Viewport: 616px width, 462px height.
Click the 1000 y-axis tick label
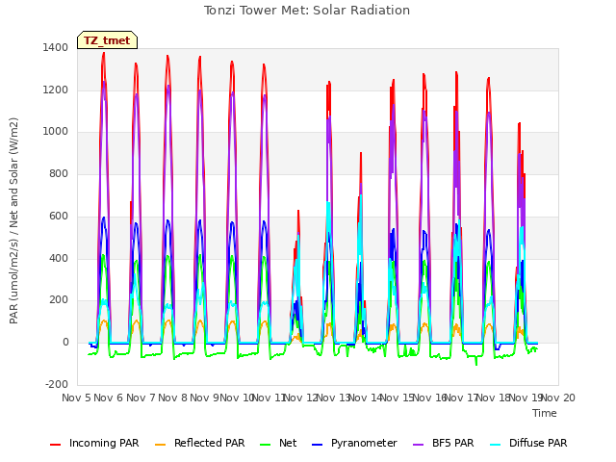tap(56, 132)
